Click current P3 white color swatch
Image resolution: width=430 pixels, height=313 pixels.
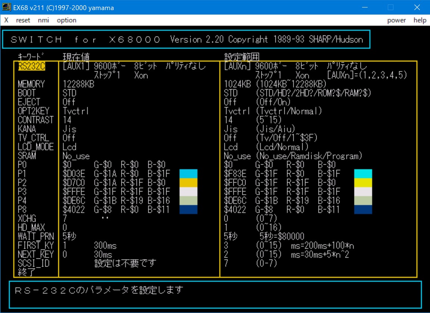(x=188, y=192)
